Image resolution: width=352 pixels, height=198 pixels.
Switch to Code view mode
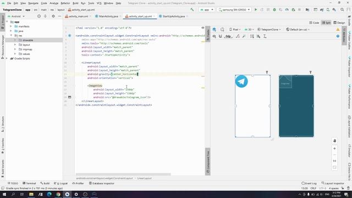pos(314,23)
